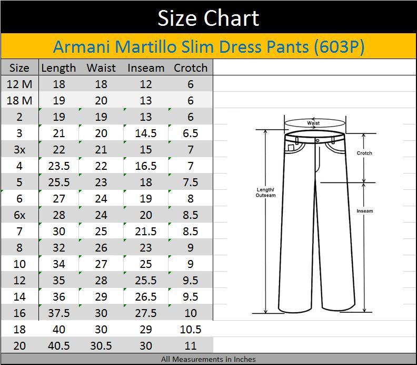Click the 6x size cell
417x365 pixels.
coord(19,215)
